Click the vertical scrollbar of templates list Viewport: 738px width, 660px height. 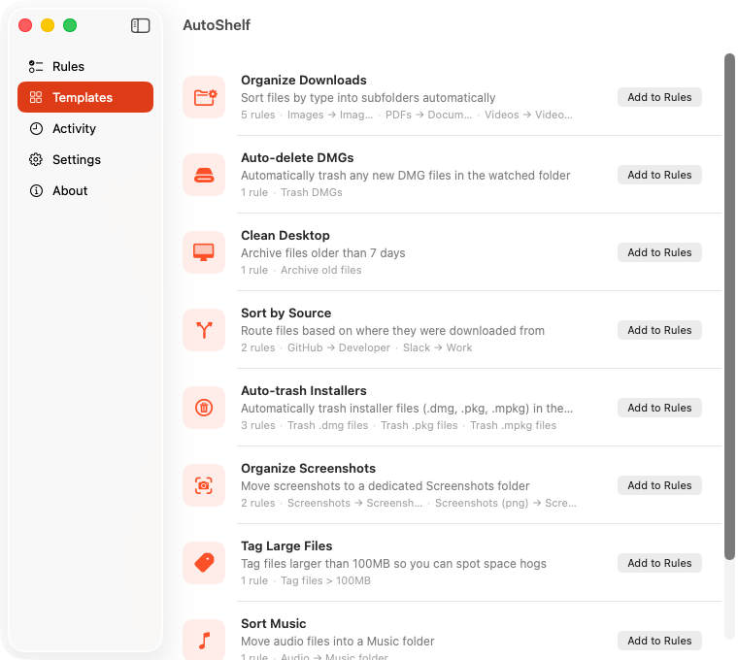[729, 307]
